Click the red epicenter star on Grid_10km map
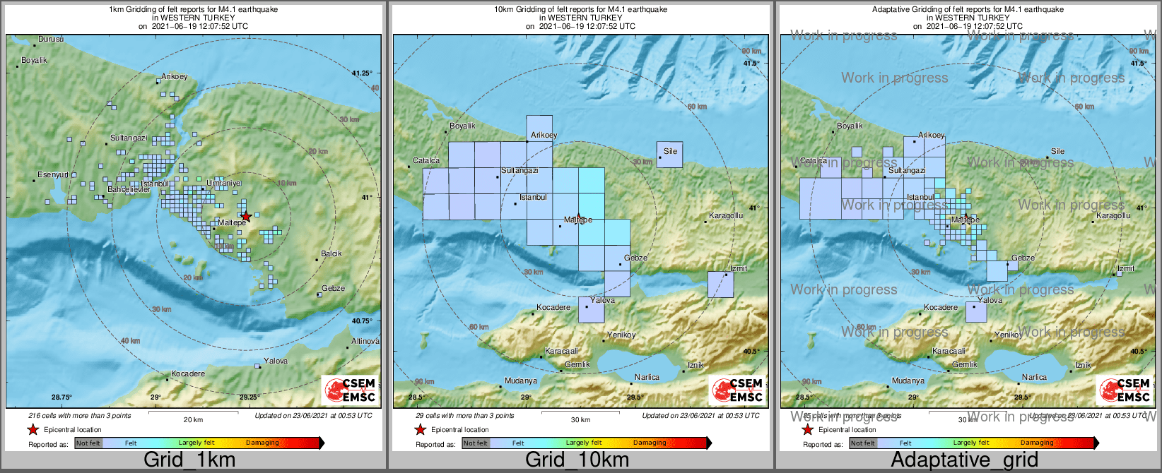1162x473 pixels. [x=579, y=217]
